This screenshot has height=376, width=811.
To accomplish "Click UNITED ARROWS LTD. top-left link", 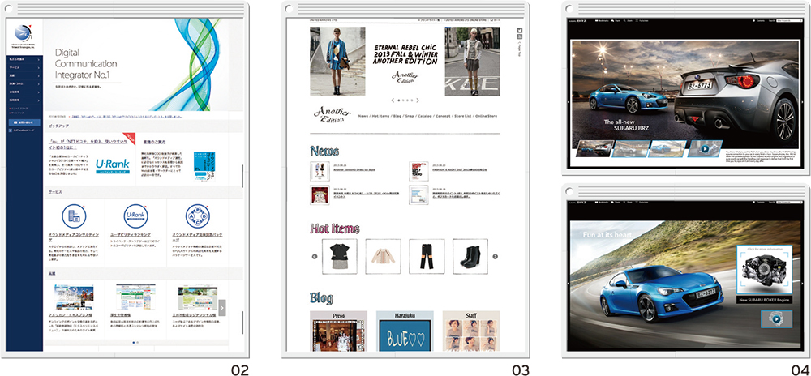I will pyautogui.click(x=322, y=20).
